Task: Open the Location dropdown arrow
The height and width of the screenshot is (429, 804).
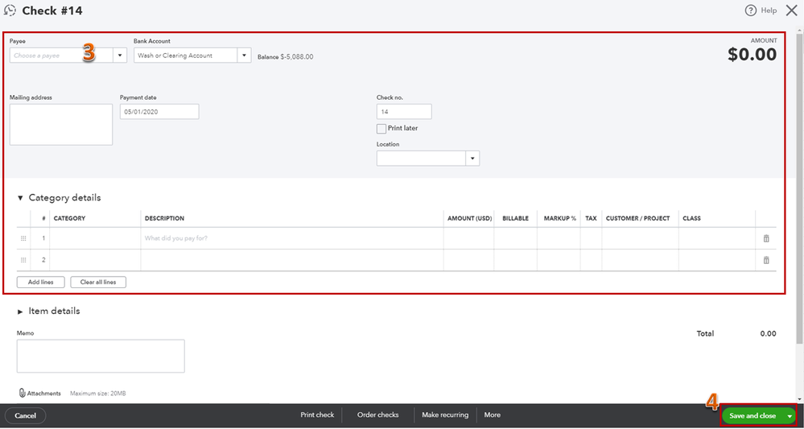Action: (x=472, y=159)
